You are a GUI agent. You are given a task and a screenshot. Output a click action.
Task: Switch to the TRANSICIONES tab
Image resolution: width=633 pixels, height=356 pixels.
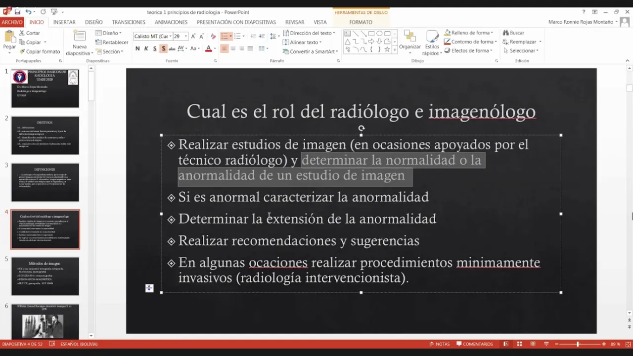129,22
